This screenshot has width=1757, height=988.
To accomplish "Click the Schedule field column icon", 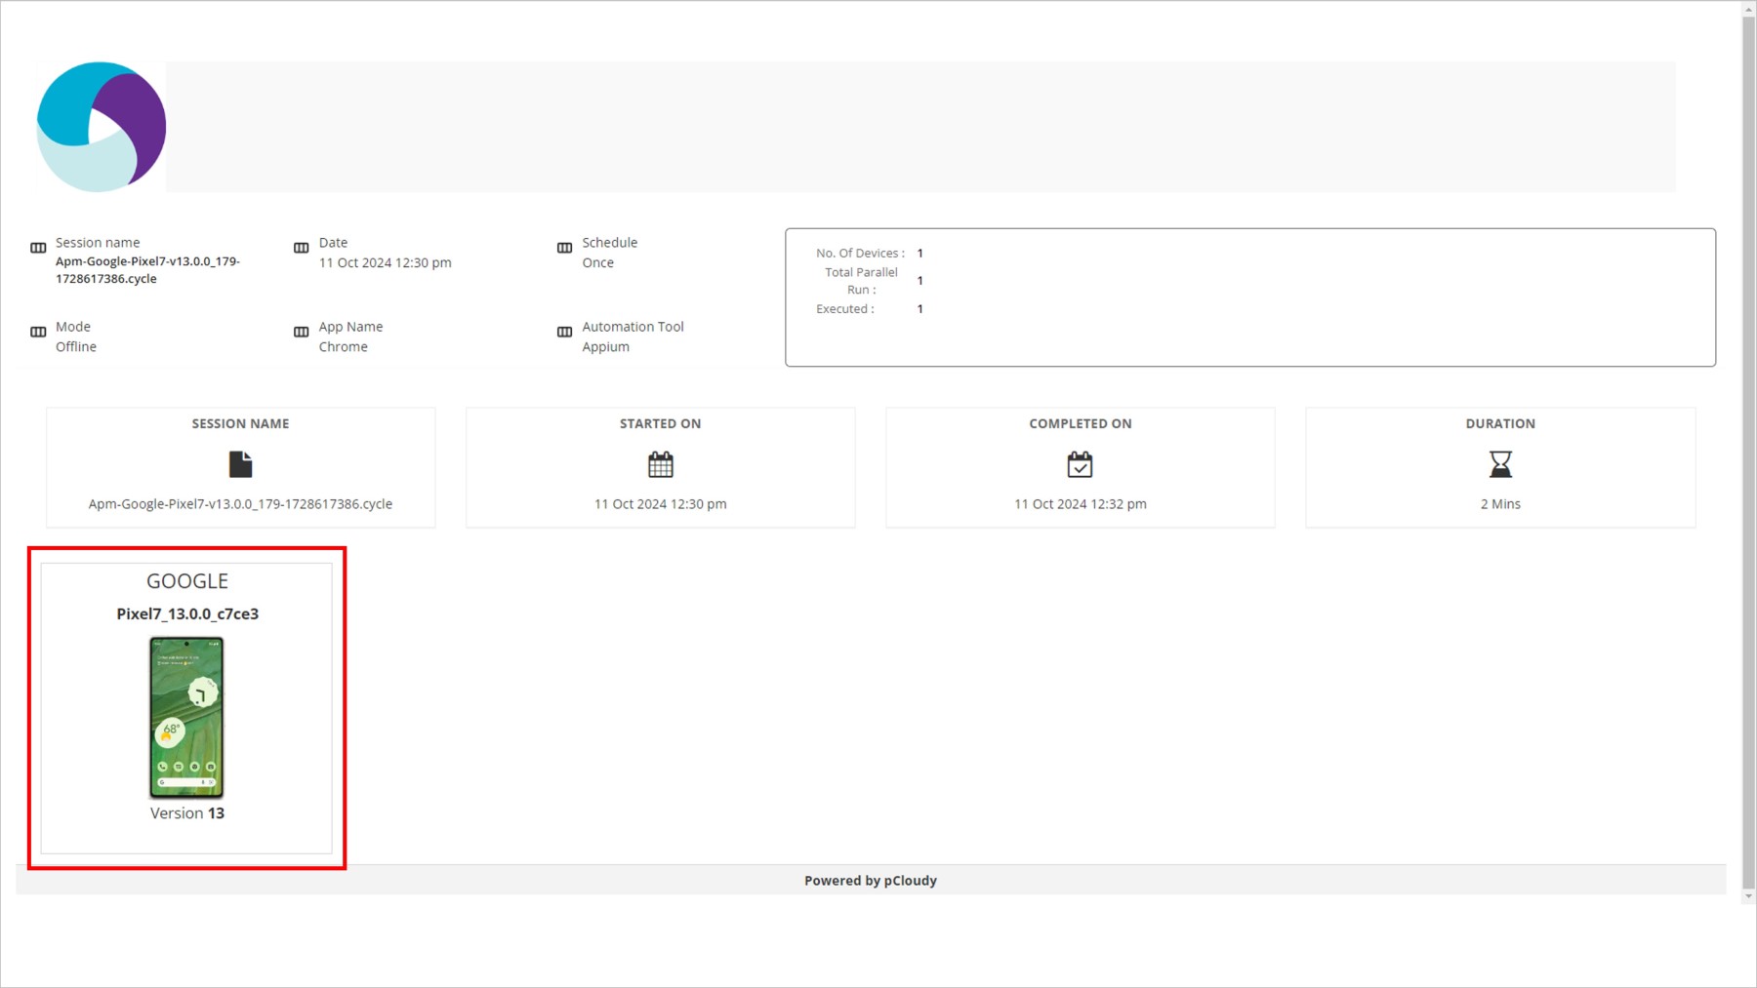I will coord(564,248).
